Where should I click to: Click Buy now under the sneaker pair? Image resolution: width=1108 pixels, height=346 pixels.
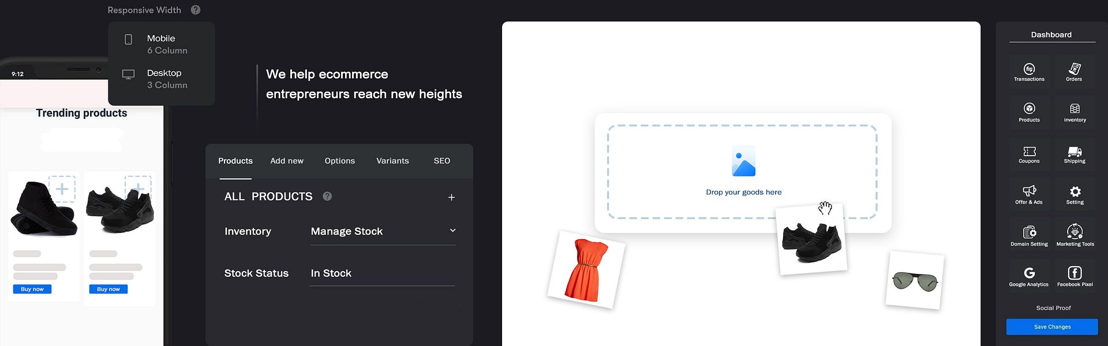pyautogui.click(x=108, y=289)
